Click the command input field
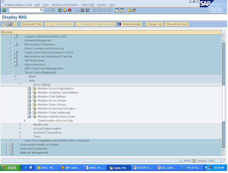Viewport: 228px width, 173px height. click(25, 10)
